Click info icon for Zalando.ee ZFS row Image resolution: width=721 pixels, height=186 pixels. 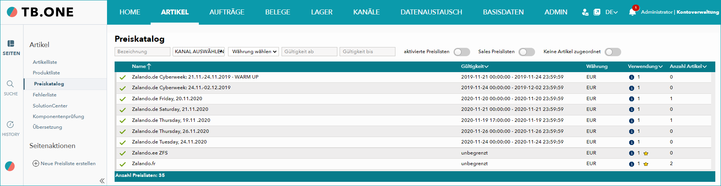631,153
